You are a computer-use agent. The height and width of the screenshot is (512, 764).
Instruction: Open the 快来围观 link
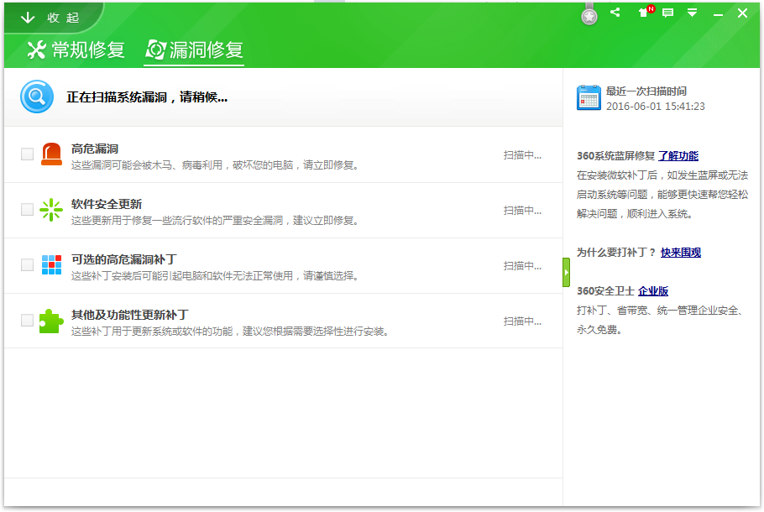point(681,253)
